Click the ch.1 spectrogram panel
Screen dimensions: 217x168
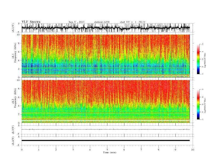[106, 56]
